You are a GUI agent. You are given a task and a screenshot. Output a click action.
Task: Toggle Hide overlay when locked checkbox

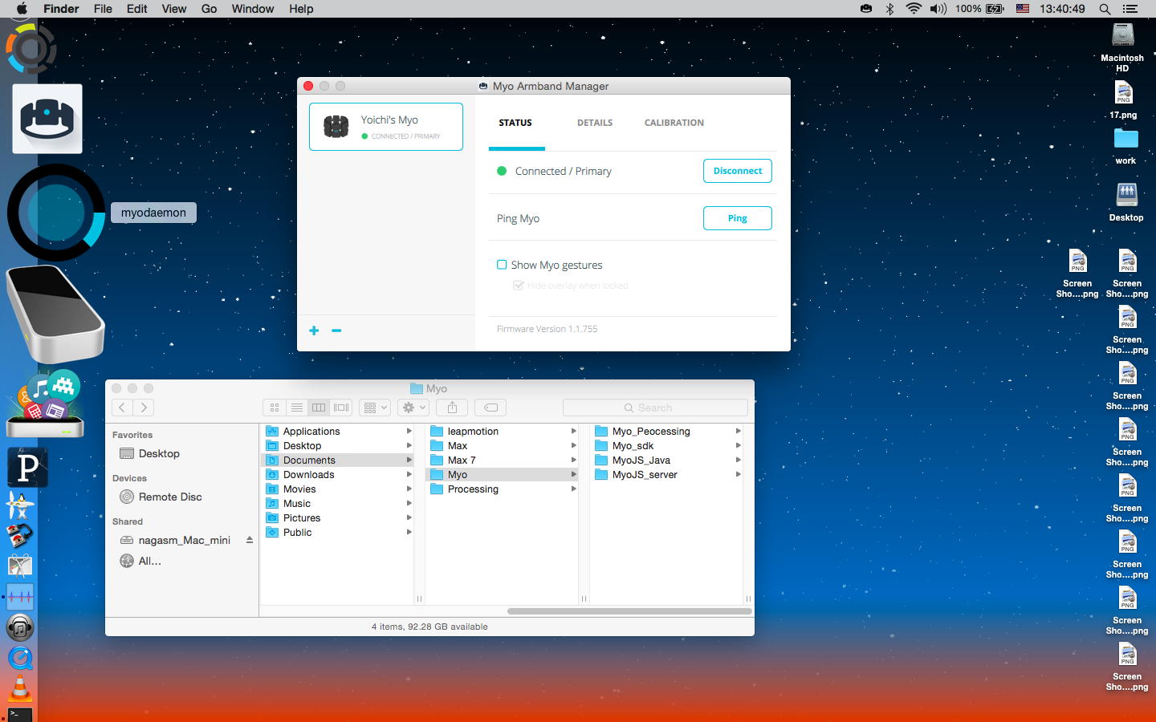pyautogui.click(x=519, y=286)
